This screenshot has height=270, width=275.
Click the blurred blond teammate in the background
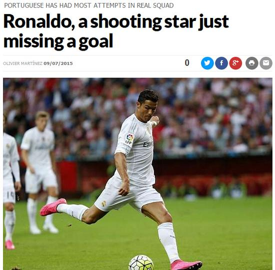click(x=40, y=172)
